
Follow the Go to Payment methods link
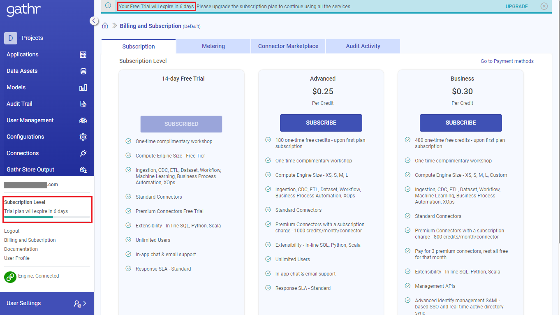(507, 61)
